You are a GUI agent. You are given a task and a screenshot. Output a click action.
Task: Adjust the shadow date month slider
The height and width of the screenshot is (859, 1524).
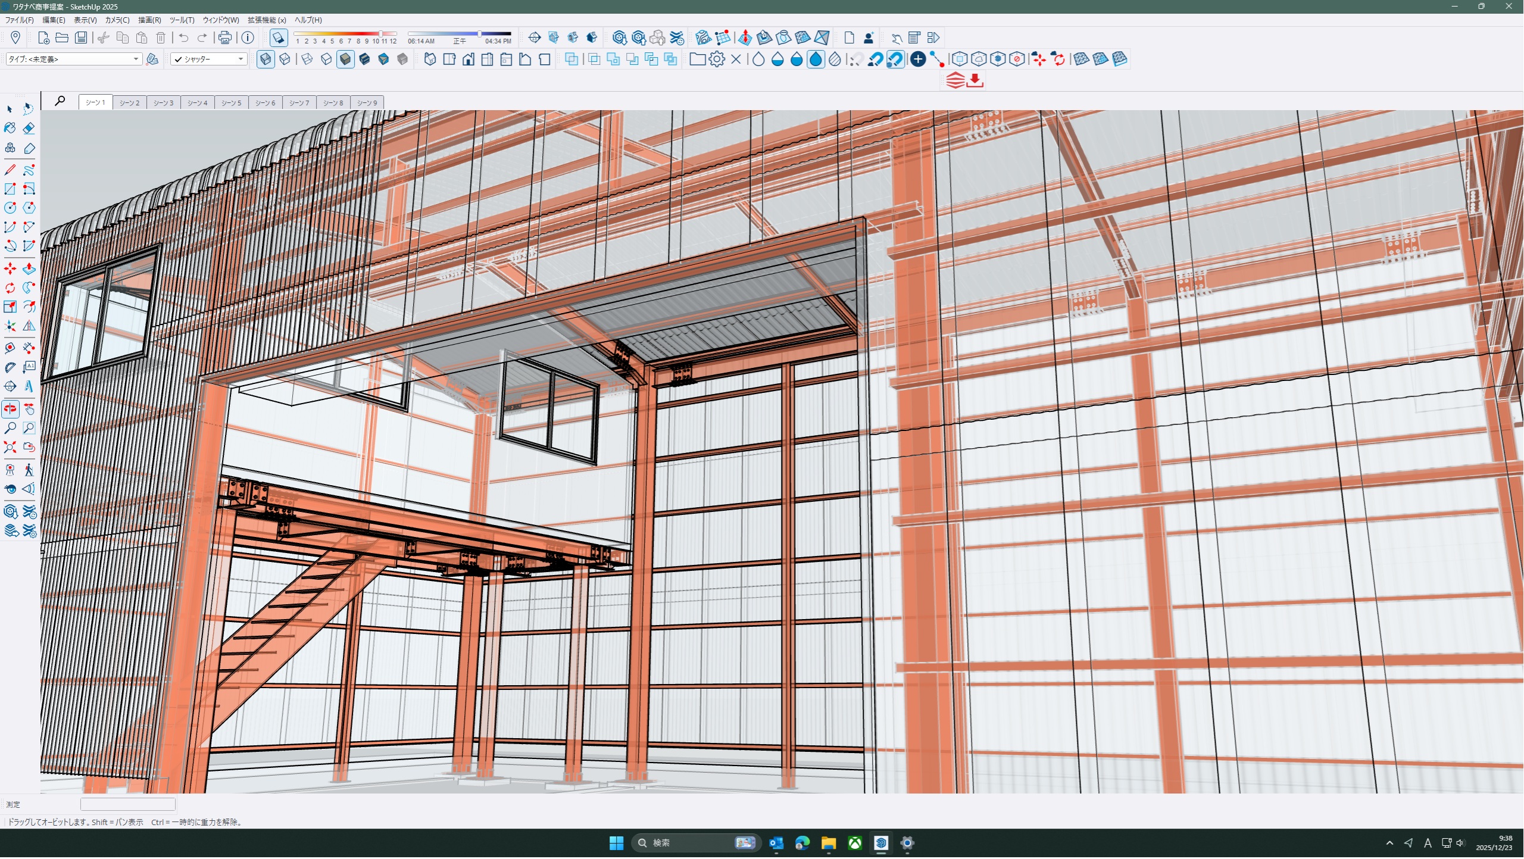[x=380, y=34]
